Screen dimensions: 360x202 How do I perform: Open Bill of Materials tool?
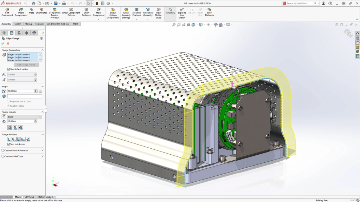tap(209, 12)
